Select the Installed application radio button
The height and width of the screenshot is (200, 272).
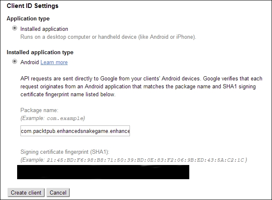[x=15, y=29]
